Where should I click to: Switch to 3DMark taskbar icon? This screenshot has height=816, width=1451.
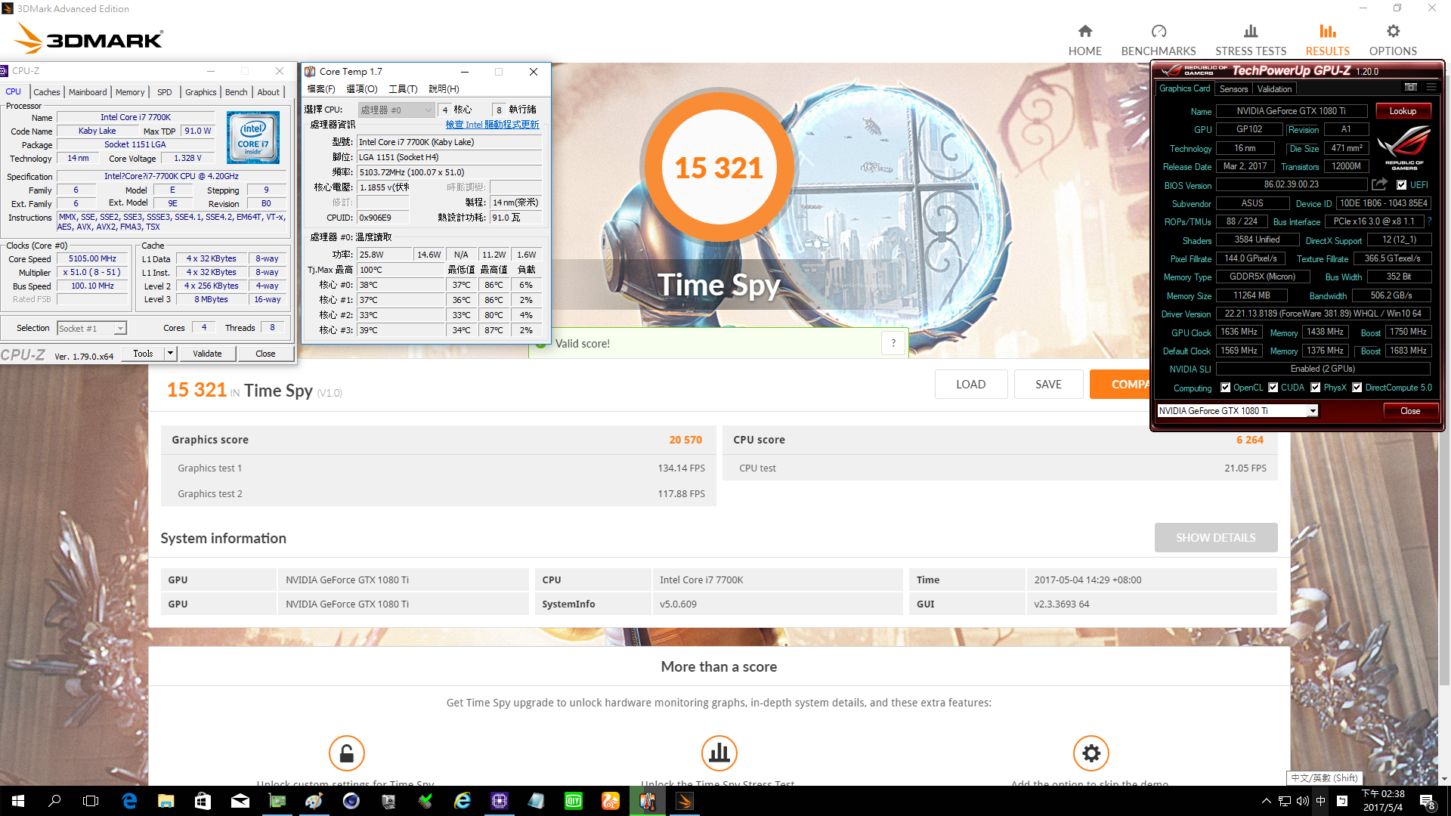(685, 801)
